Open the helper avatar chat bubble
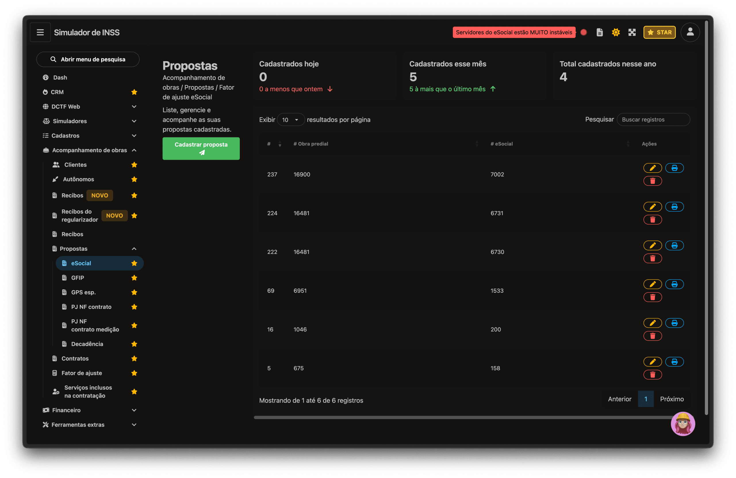The image size is (736, 478). 683,423
